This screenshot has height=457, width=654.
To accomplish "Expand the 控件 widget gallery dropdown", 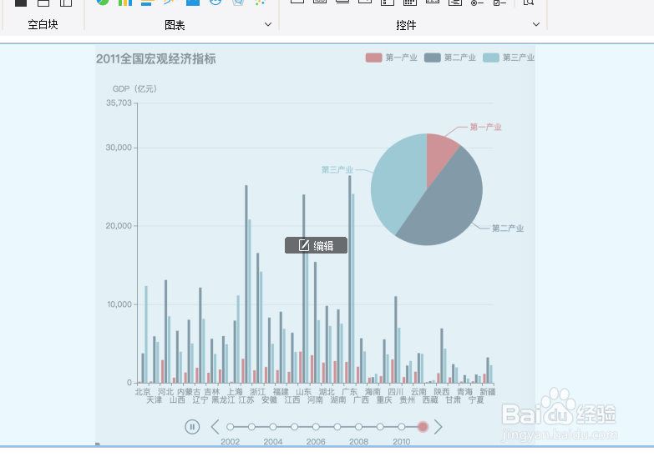I will pyautogui.click(x=536, y=24).
